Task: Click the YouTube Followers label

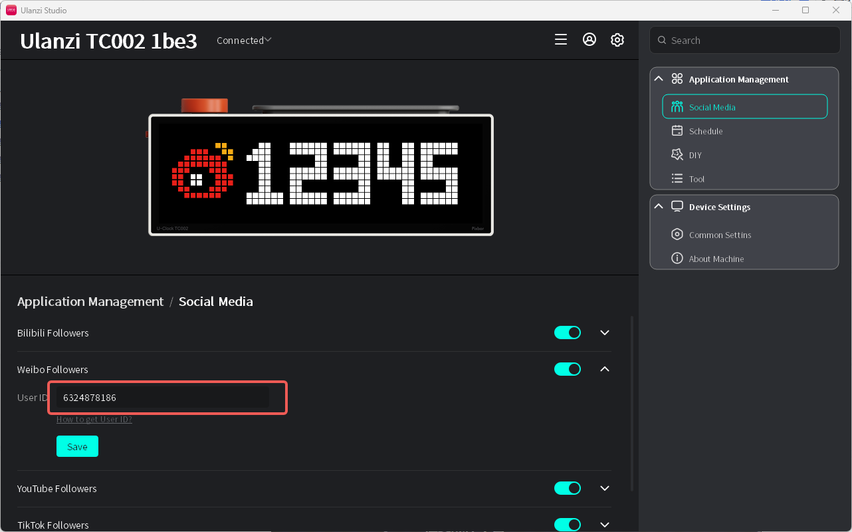Action: click(x=57, y=489)
